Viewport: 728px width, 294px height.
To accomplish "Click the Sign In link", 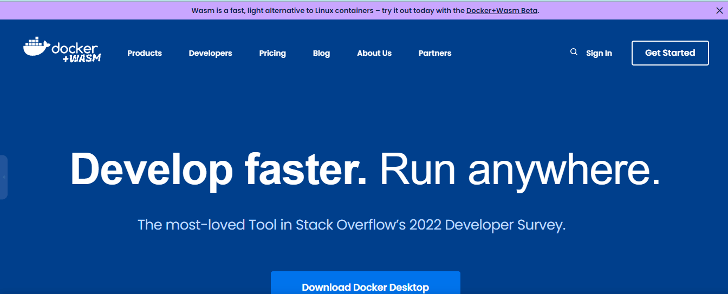I will (599, 53).
